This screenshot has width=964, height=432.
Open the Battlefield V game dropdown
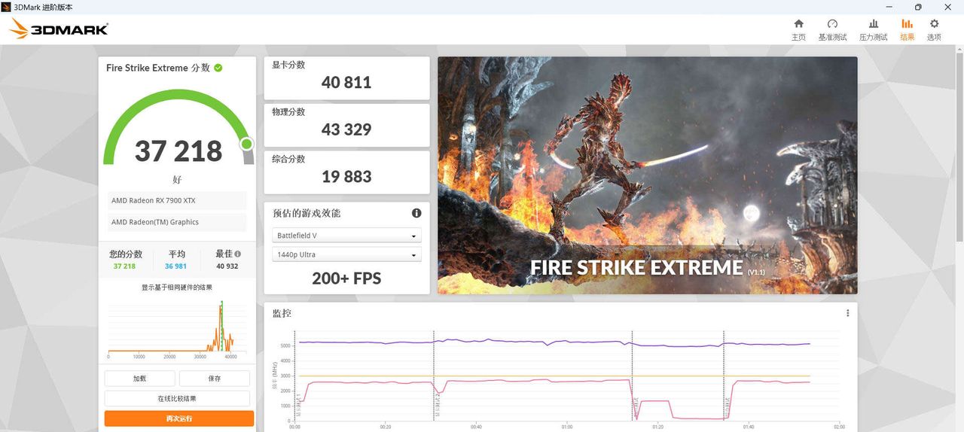[346, 236]
